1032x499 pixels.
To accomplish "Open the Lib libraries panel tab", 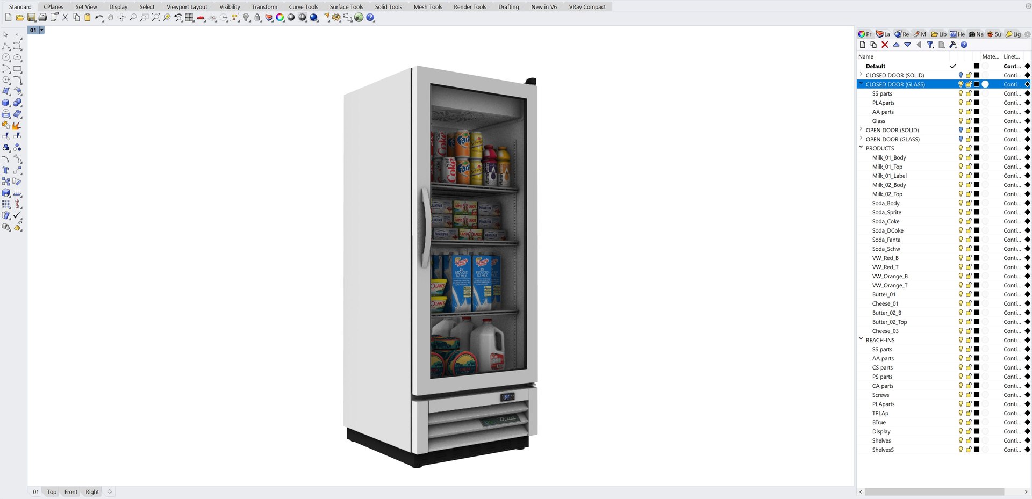I will point(939,34).
